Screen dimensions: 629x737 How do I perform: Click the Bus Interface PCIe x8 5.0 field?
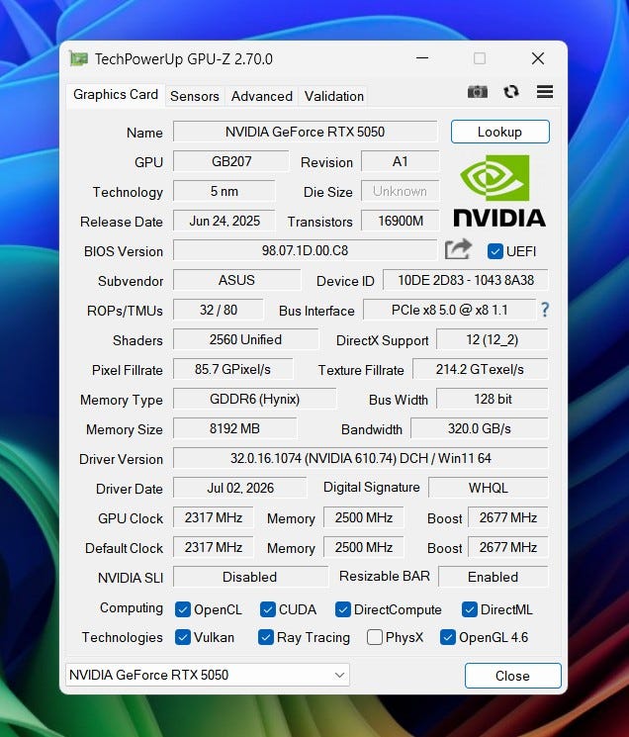pos(450,310)
